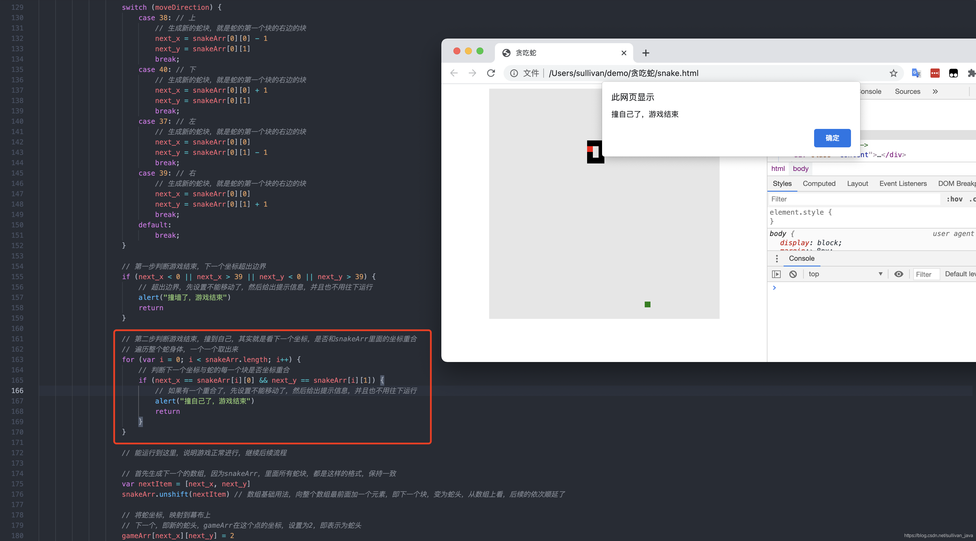
Task: Click the snakeArr.unshift(nextItem) code line
Action: coord(175,494)
